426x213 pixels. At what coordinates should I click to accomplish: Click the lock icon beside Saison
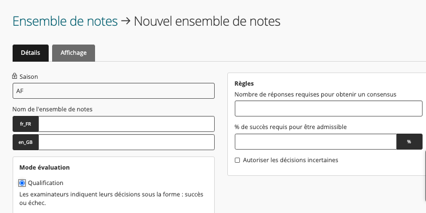tap(15, 76)
